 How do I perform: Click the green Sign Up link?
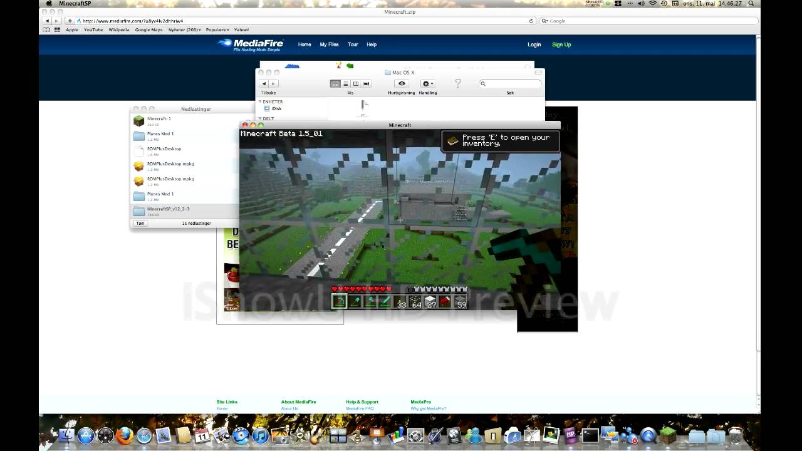point(561,44)
